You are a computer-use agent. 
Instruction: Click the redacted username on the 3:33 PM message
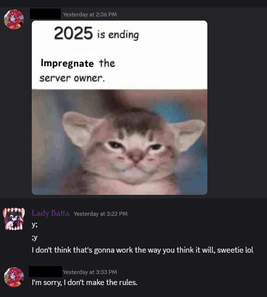point(45,272)
